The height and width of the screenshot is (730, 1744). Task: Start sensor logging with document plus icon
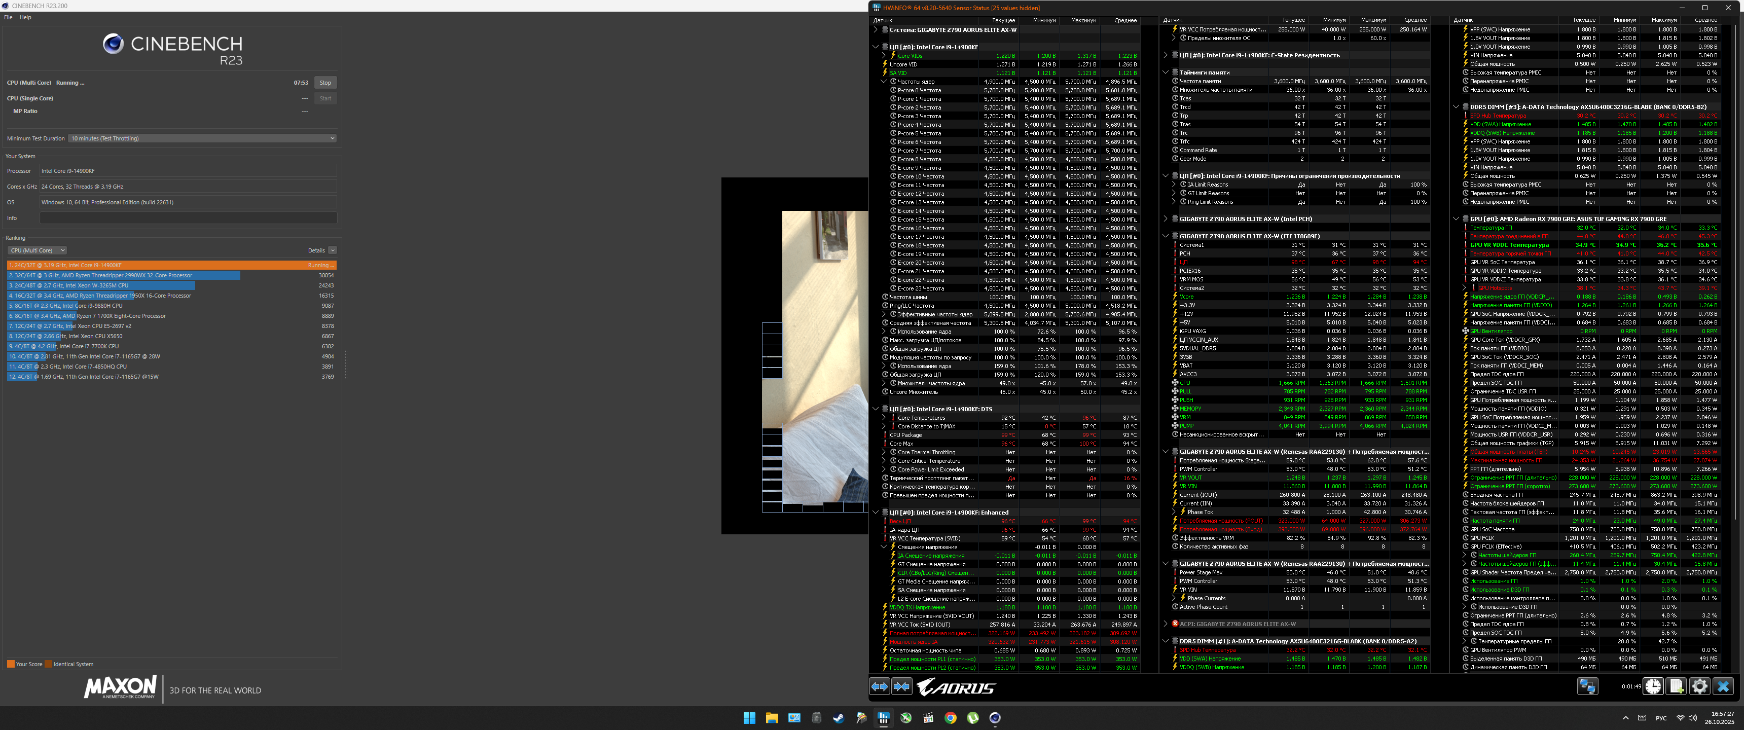point(1676,687)
